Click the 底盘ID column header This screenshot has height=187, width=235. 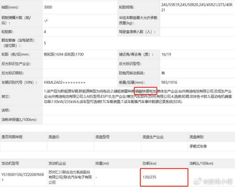[54, 137]
